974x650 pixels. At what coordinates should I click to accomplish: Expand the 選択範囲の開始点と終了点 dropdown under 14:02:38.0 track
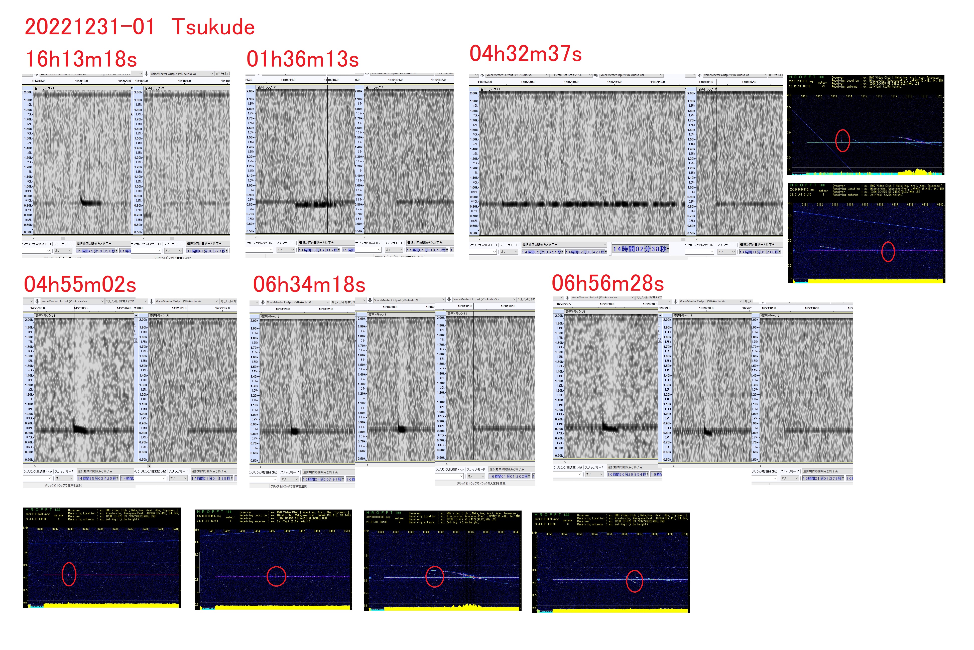tap(605, 245)
